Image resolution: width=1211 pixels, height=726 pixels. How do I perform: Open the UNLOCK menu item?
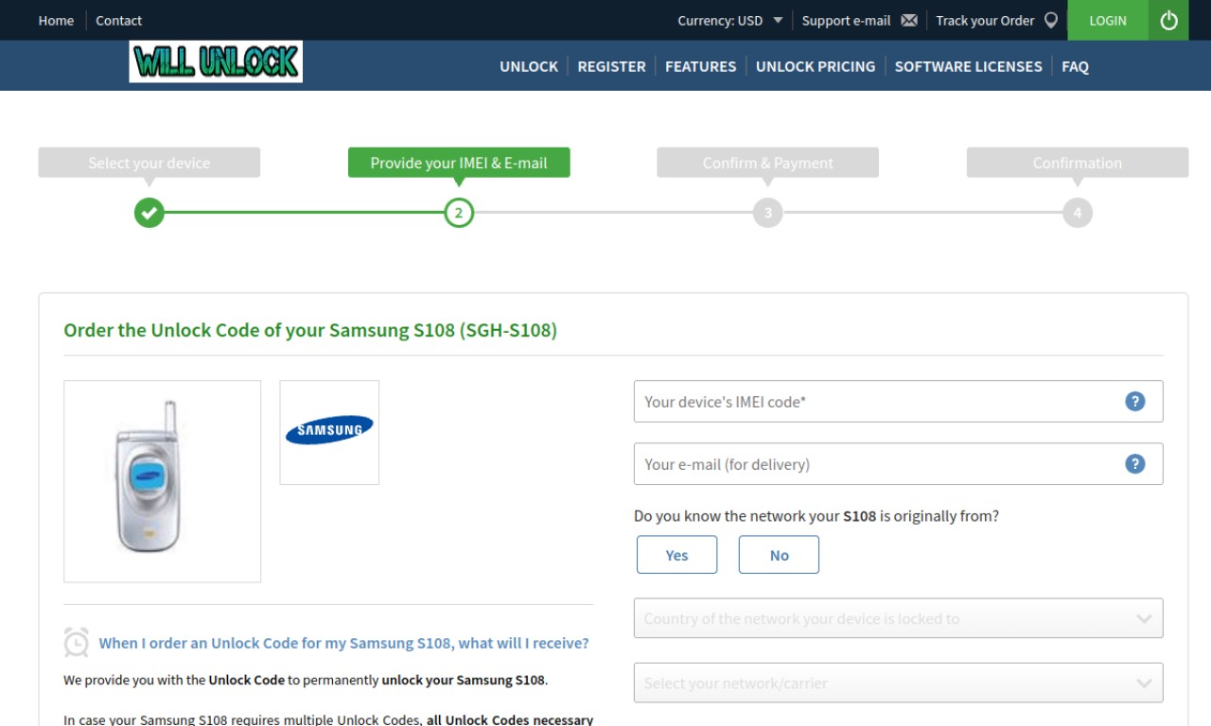pos(529,66)
